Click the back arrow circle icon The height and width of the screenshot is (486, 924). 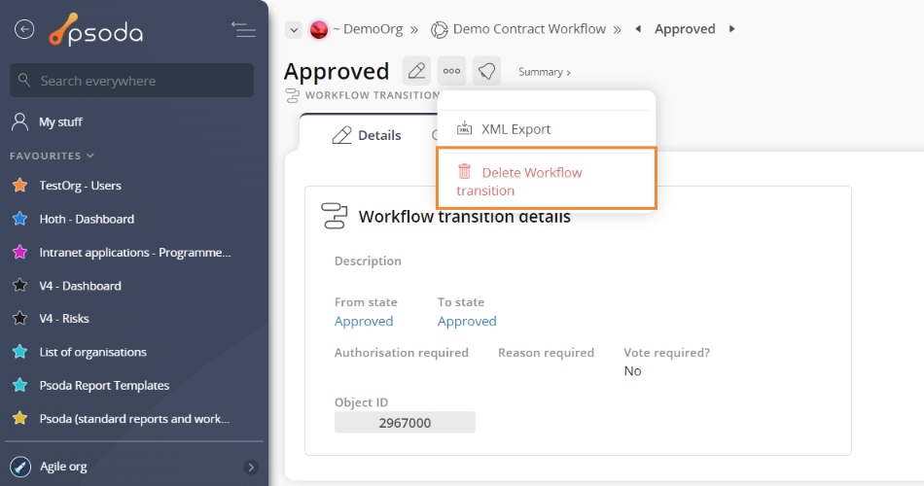24,29
